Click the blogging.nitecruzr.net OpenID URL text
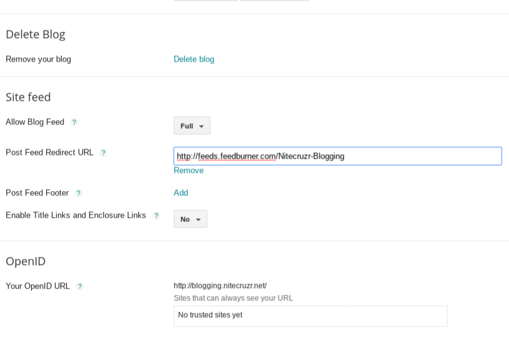The width and height of the screenshot is (509, 339). (x=220, y=286)
